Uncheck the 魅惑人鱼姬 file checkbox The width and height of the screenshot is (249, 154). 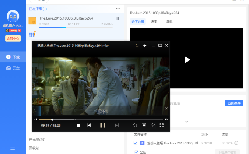point(136,143)
